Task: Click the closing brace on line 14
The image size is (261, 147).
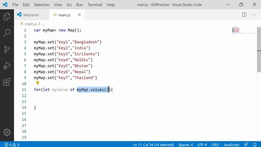Action: (x=35, y=108)
